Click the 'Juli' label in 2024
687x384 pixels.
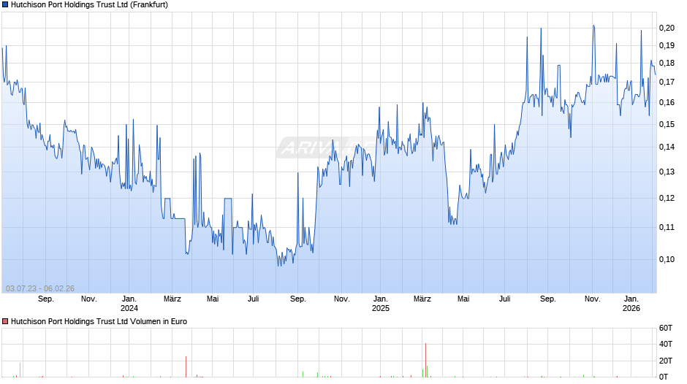pyautogui.click(x=254, y=299)
